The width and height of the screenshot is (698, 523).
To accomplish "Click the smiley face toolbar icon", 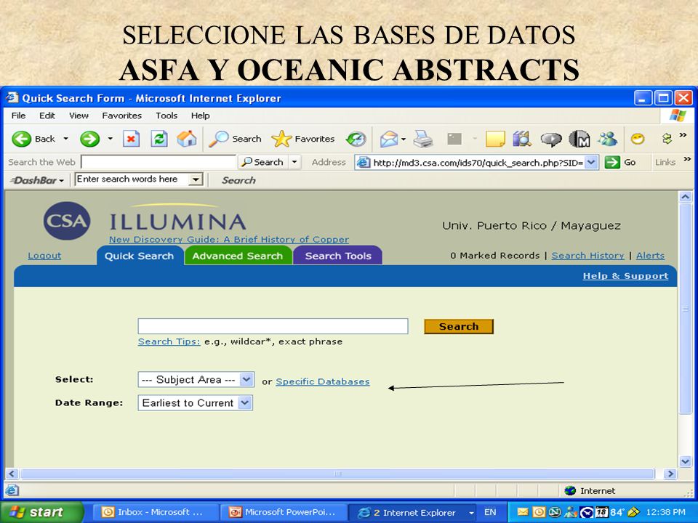I will click(638, 139).
